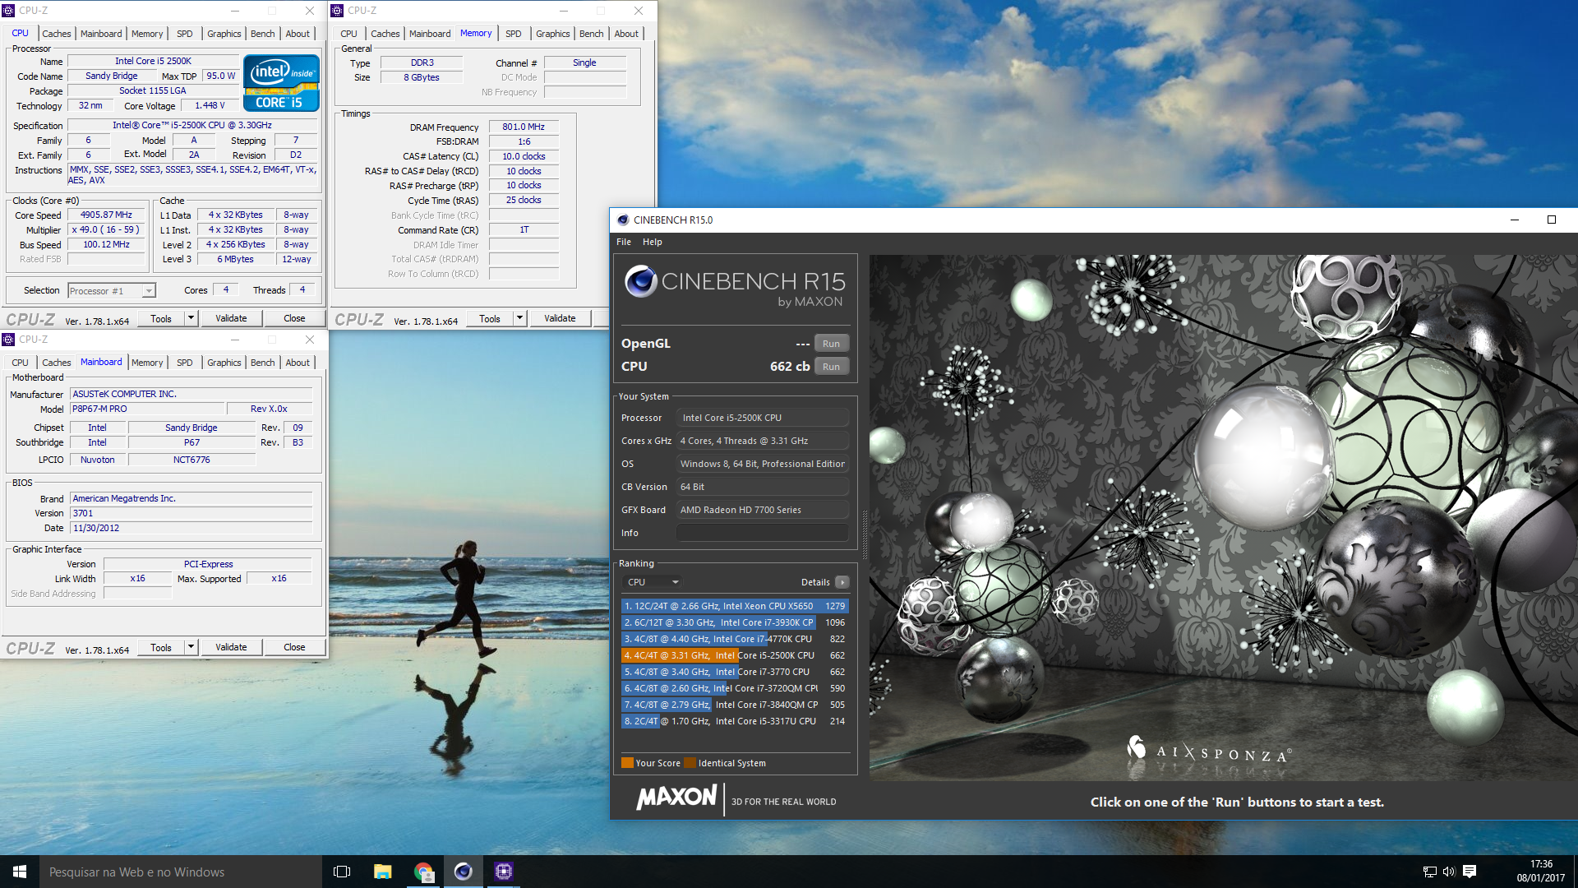The width and height of the screenshot is (1578, 888).
Task: Click the Details label in Ranking panel
Action: tap(815, 582)
